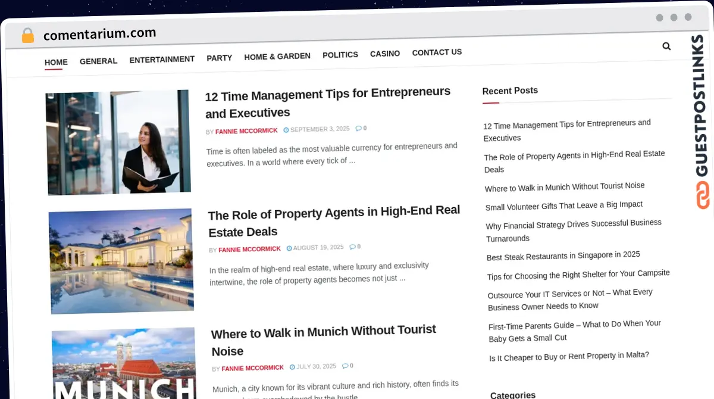This screenshot has width=714, height=399.
Task: Click comment bubble icon on Time Management post
Action: (359, 128)
